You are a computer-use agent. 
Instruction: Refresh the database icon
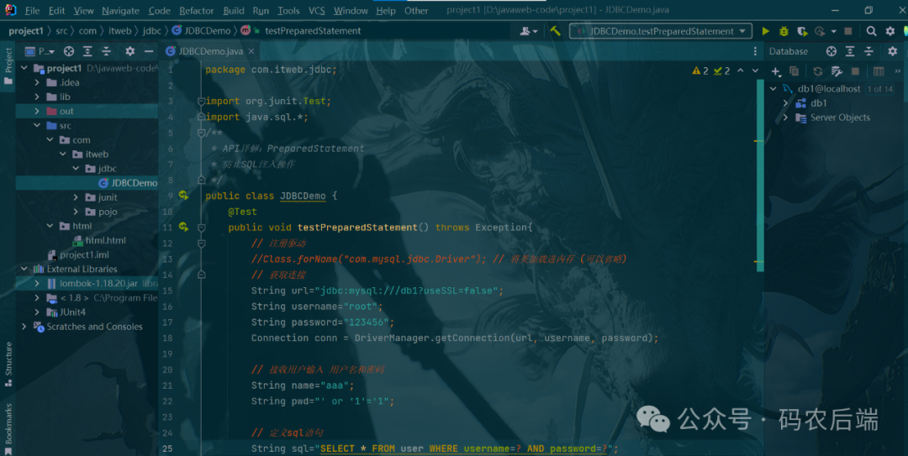[818, 71]
